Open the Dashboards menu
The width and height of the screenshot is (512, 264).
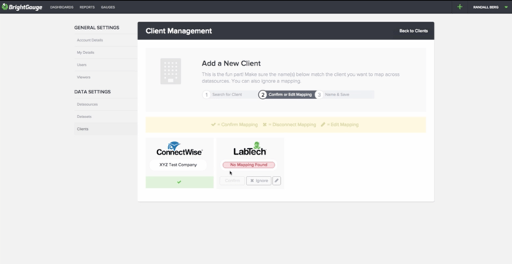point(61,7)
